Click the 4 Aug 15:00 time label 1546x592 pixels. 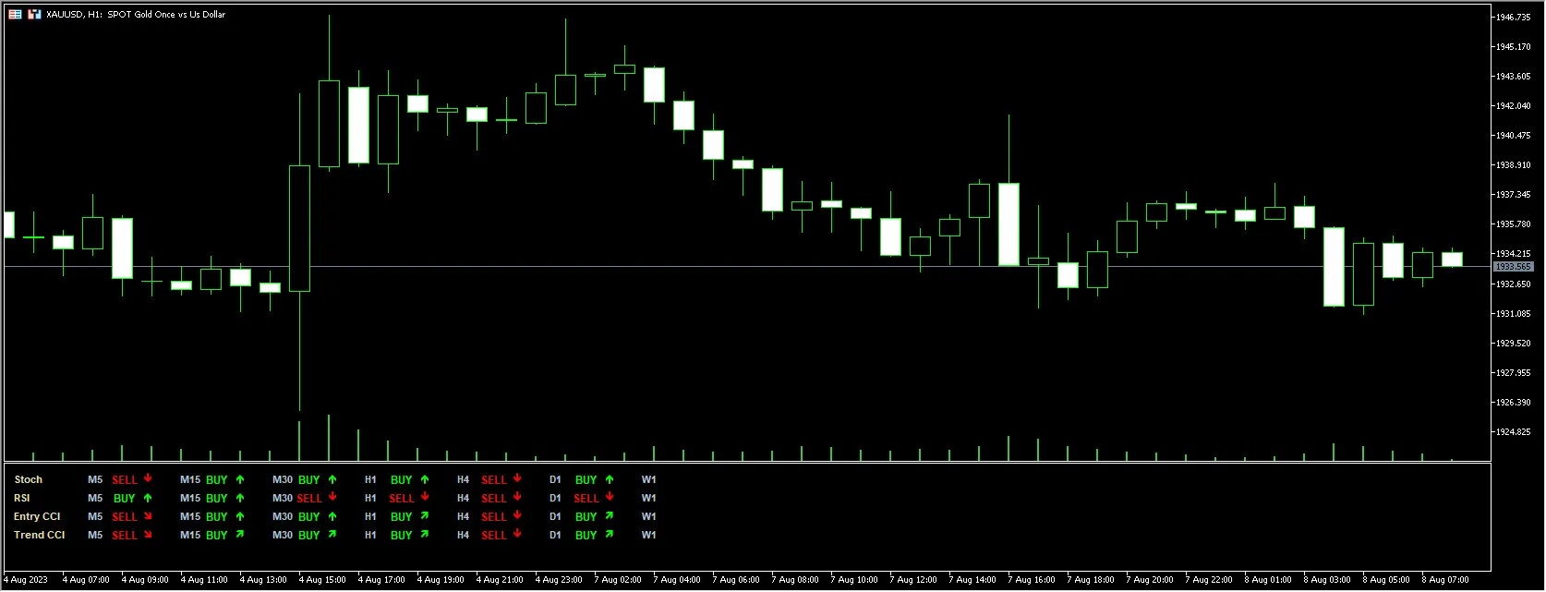pos(323,580)
